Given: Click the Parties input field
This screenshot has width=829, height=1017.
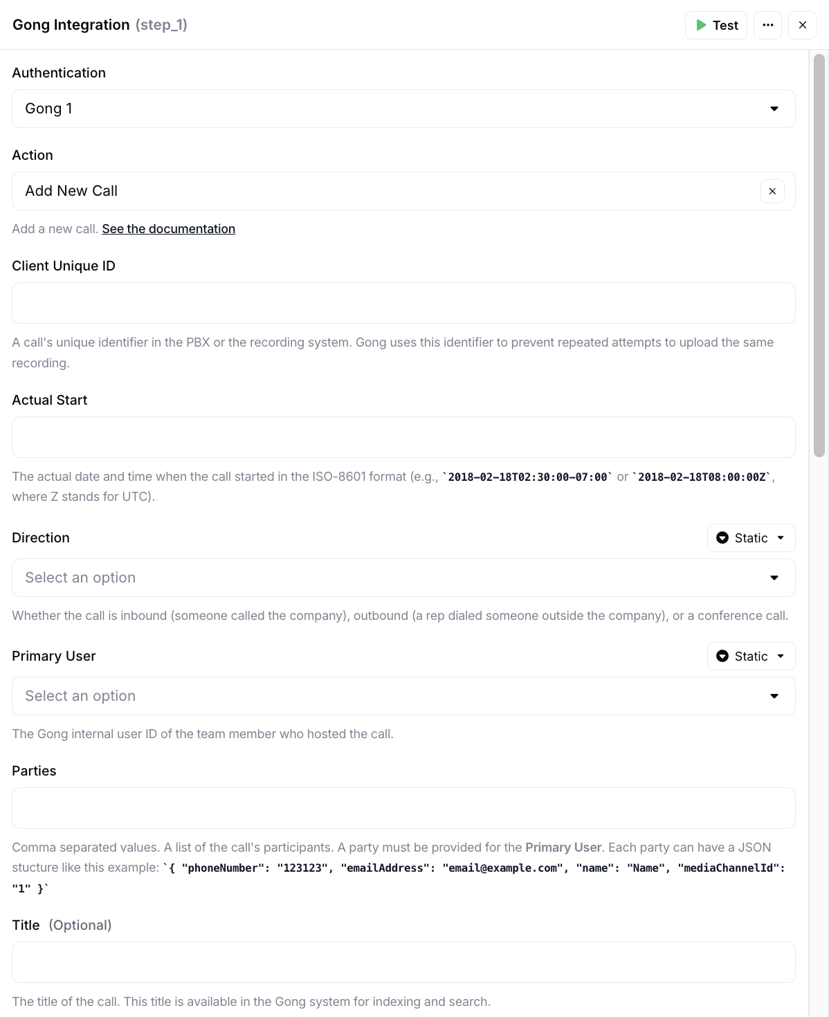Looking at the screenshot, I should tap(403, 808).
